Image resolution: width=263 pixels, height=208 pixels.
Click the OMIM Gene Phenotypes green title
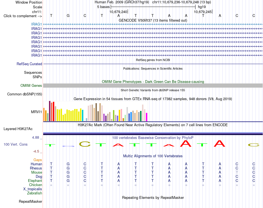tap(153, 82)
